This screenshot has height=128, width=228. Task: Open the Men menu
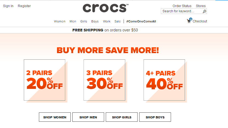pos(73,21)
